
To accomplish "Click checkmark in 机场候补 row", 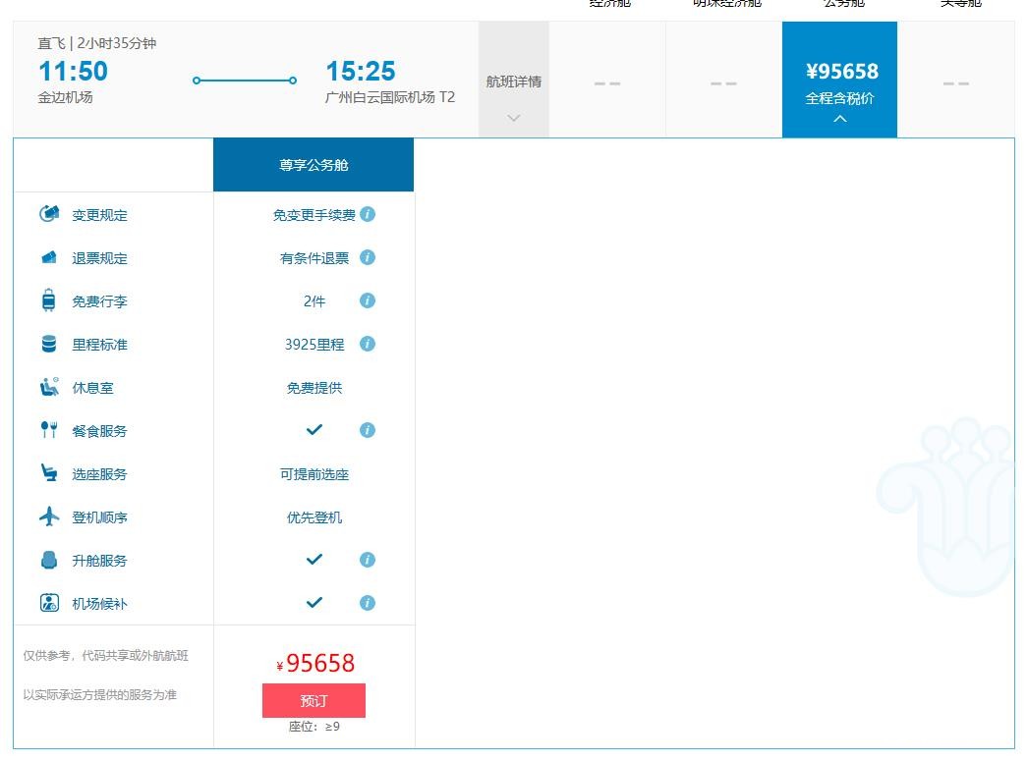I will tap(314, 603).
